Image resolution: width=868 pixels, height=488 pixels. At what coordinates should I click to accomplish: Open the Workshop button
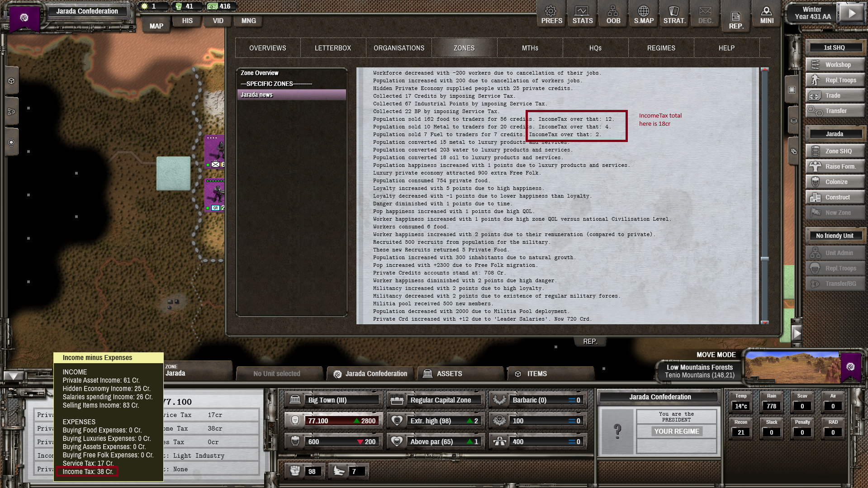[x=835, y=65]
